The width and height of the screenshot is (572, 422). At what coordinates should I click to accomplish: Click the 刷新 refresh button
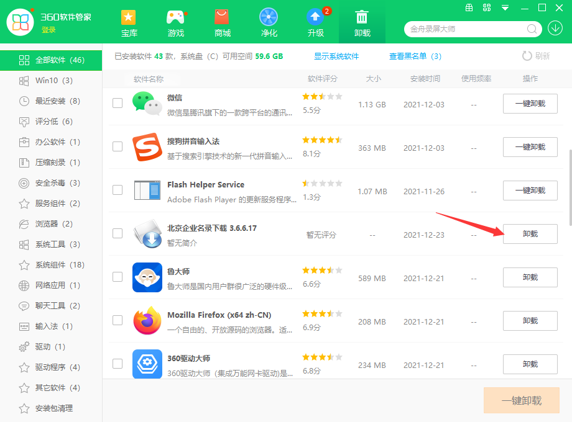coord(536,56)
